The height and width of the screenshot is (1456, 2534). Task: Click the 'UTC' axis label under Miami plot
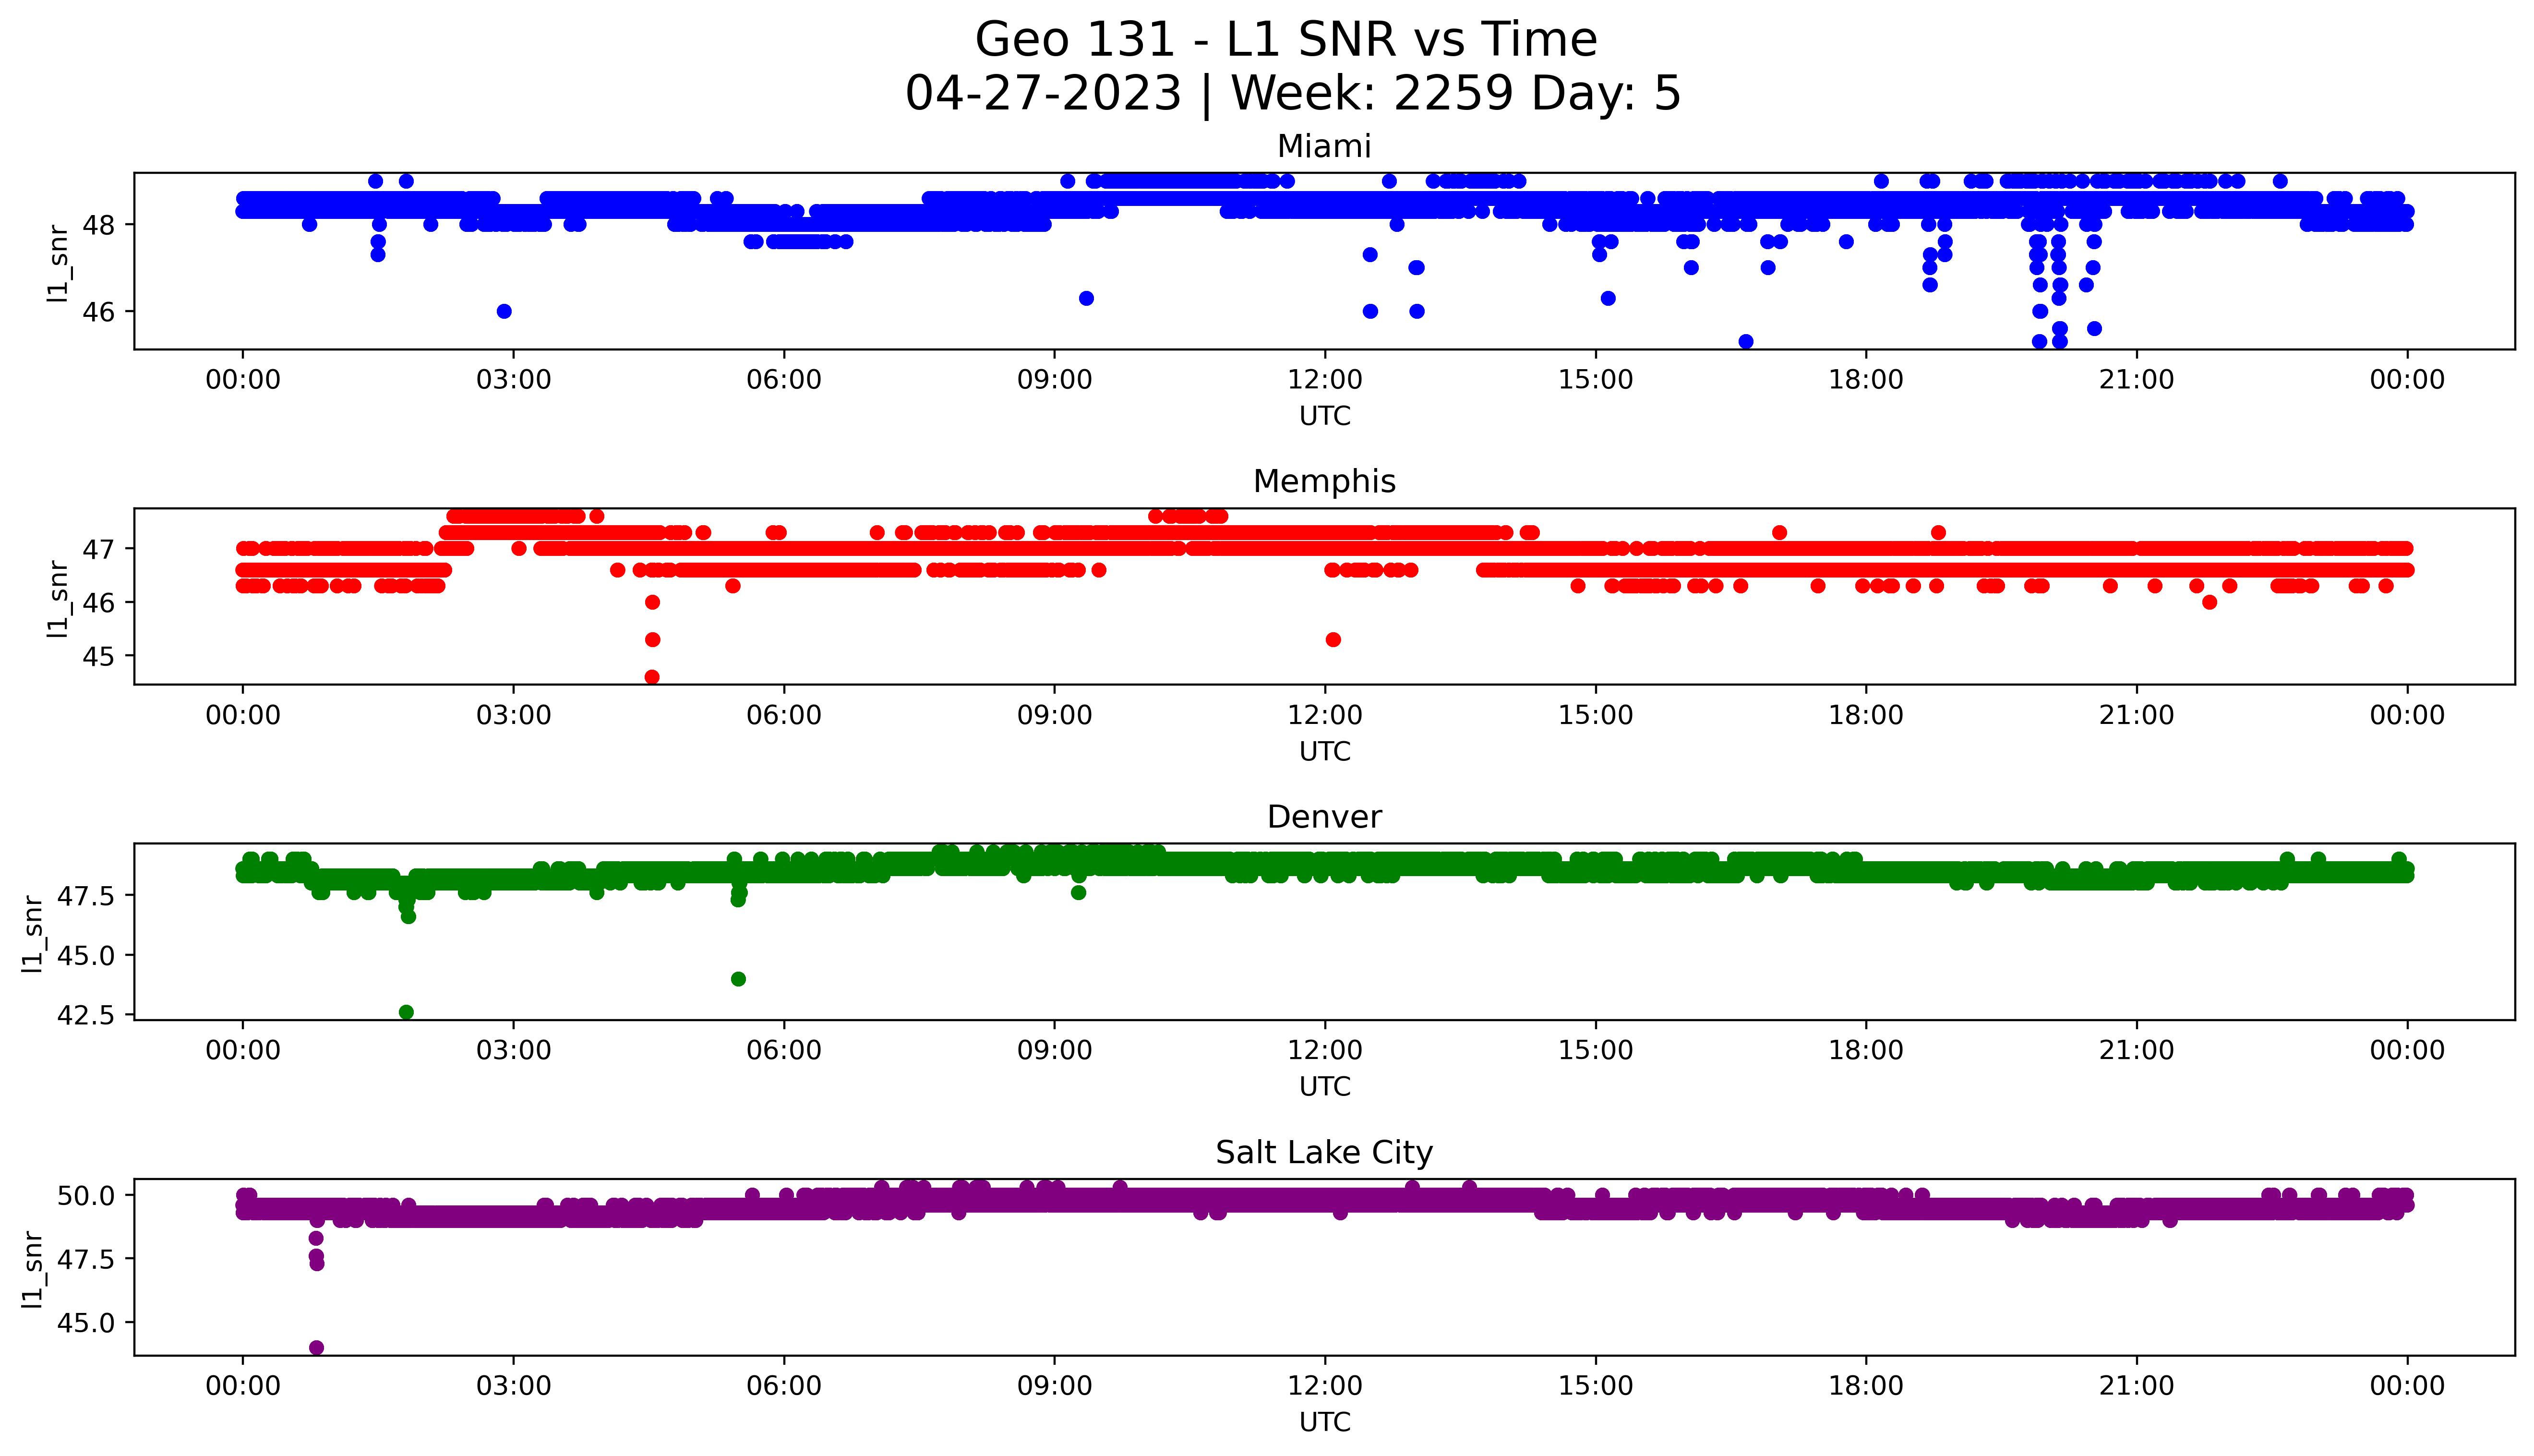coord(1324,416)
